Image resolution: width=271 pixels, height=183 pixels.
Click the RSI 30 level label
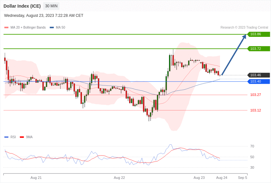pos(252,167)
